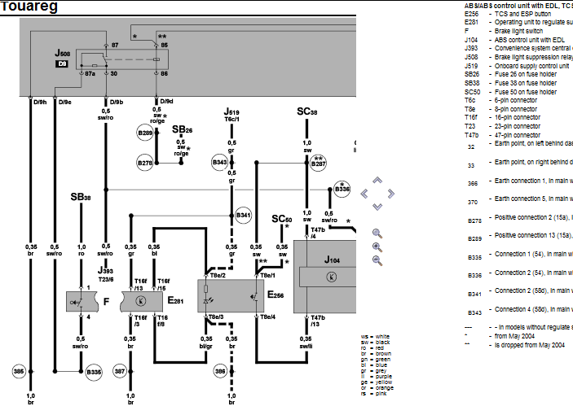Click the T47b /13 pin label below J104
The width and height of the screenshot is (573, 406).
click(318, 321)
